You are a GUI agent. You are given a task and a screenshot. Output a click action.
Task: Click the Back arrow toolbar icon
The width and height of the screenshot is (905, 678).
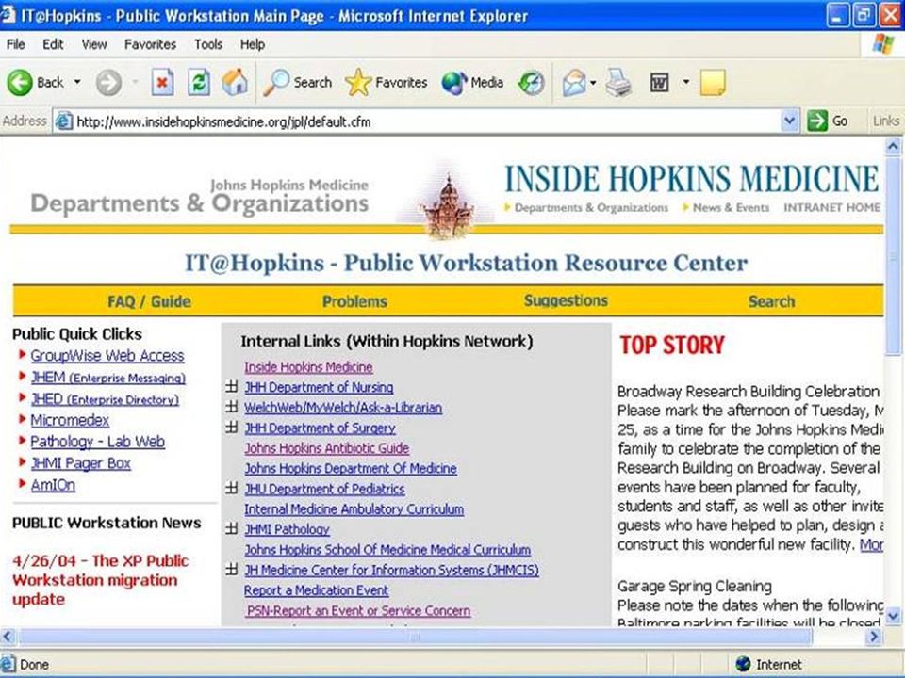tap(20, 83)
